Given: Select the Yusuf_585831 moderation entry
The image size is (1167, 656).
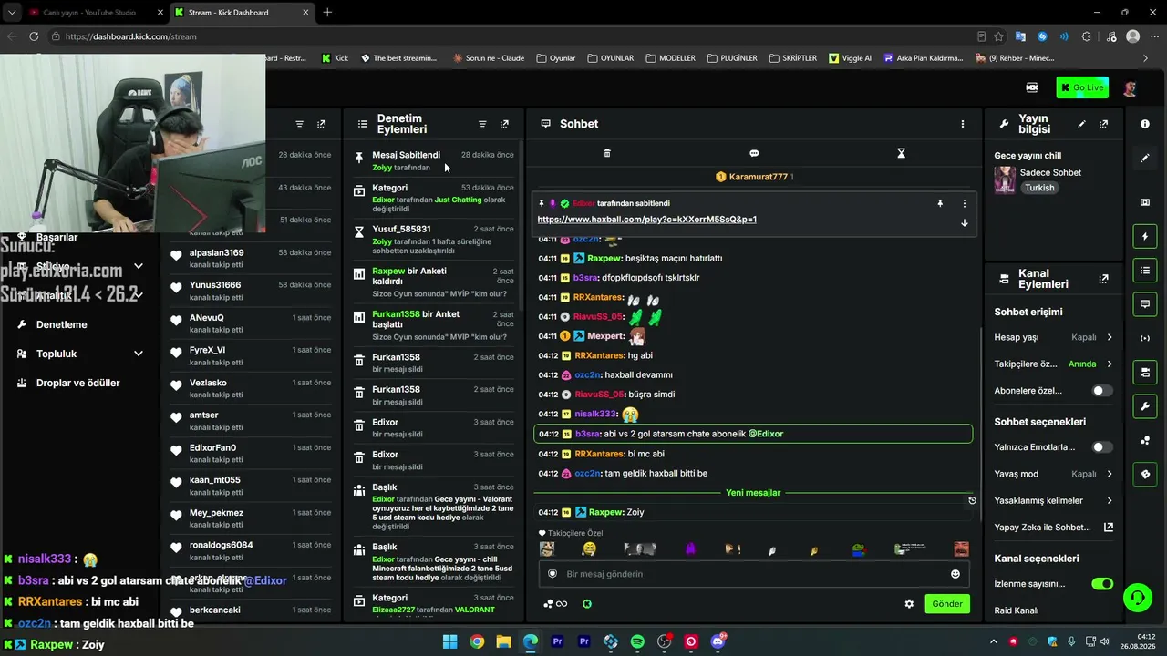Looking at the screenshot, I should tap(433, 240).
